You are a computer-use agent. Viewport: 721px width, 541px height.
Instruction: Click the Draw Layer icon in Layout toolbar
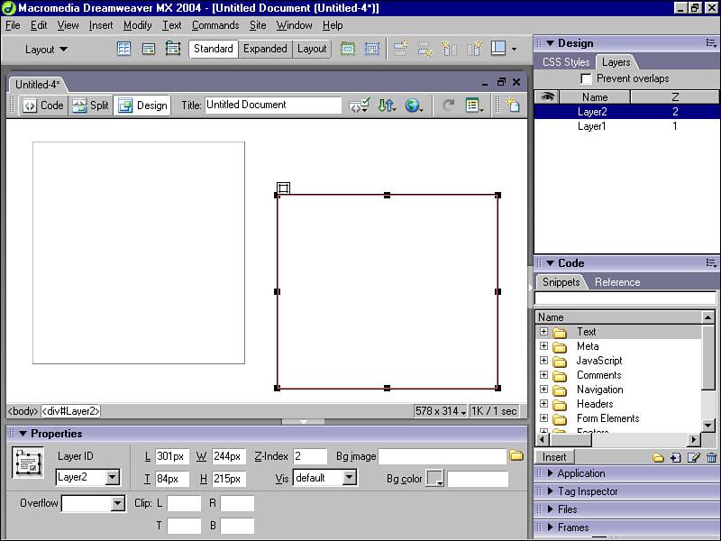[172, 49]
